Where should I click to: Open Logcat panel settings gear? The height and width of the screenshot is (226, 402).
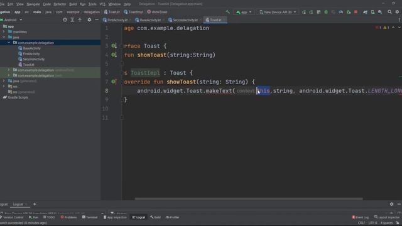(x=391, y=204)
